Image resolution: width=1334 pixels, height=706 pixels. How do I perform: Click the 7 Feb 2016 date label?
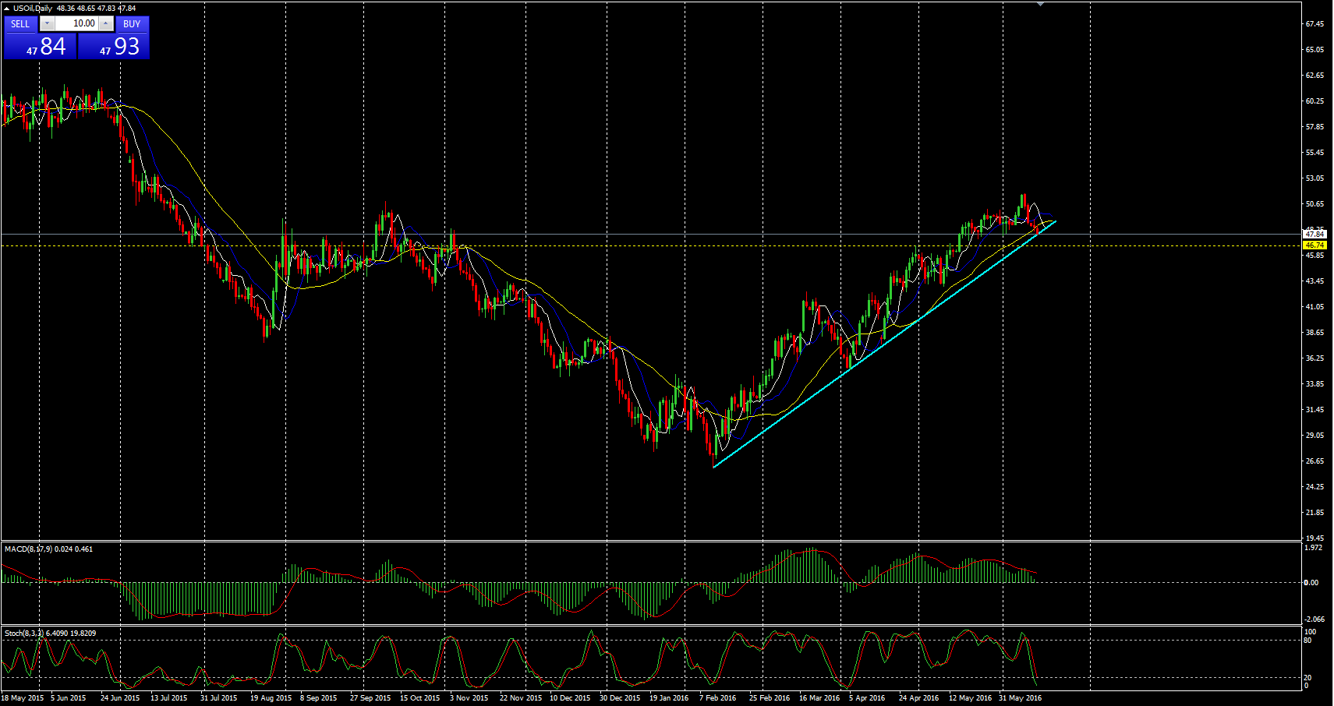pyautogui.click(x=717, y=698)
